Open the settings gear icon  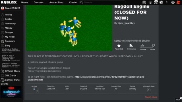click(x=173, y=2)
